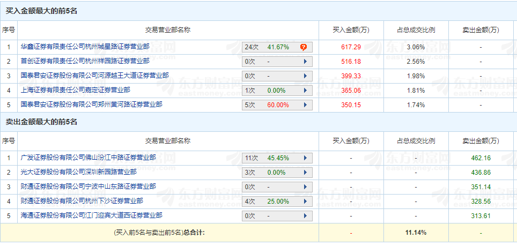Click the 3.06% turnover share cell
517x246 pixels.
(416, 47)
